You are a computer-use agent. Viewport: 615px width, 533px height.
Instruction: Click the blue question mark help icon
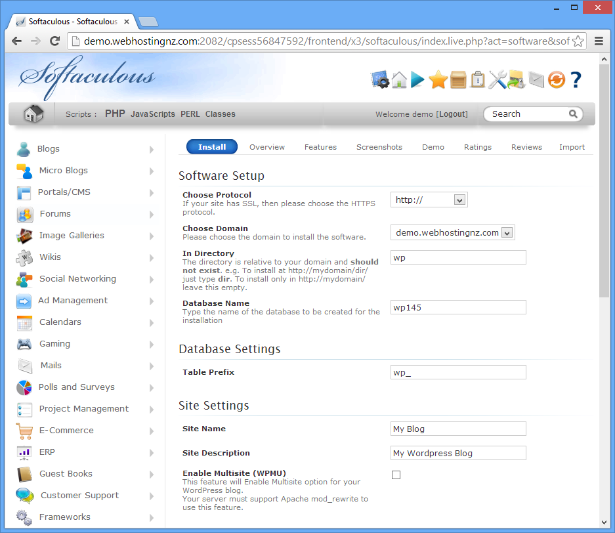click(576, 80)
